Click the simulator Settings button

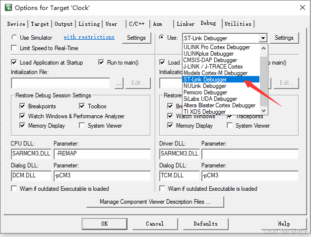(x=136, y=38)
